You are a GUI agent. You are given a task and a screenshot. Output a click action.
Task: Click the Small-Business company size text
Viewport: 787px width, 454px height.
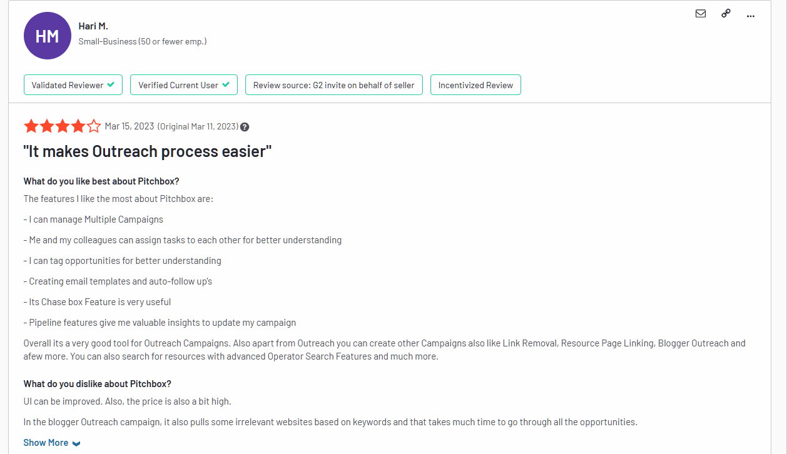(x=143, y=41)
